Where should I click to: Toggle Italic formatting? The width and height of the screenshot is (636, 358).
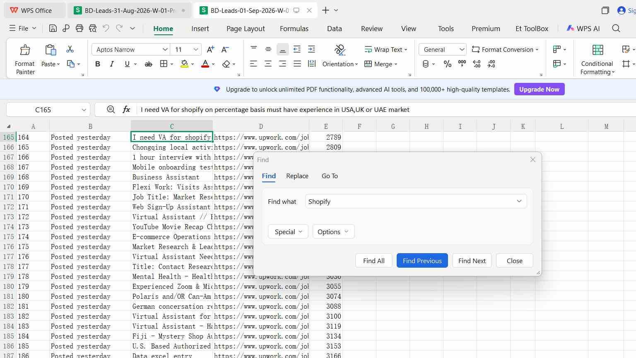coord(112,64)
